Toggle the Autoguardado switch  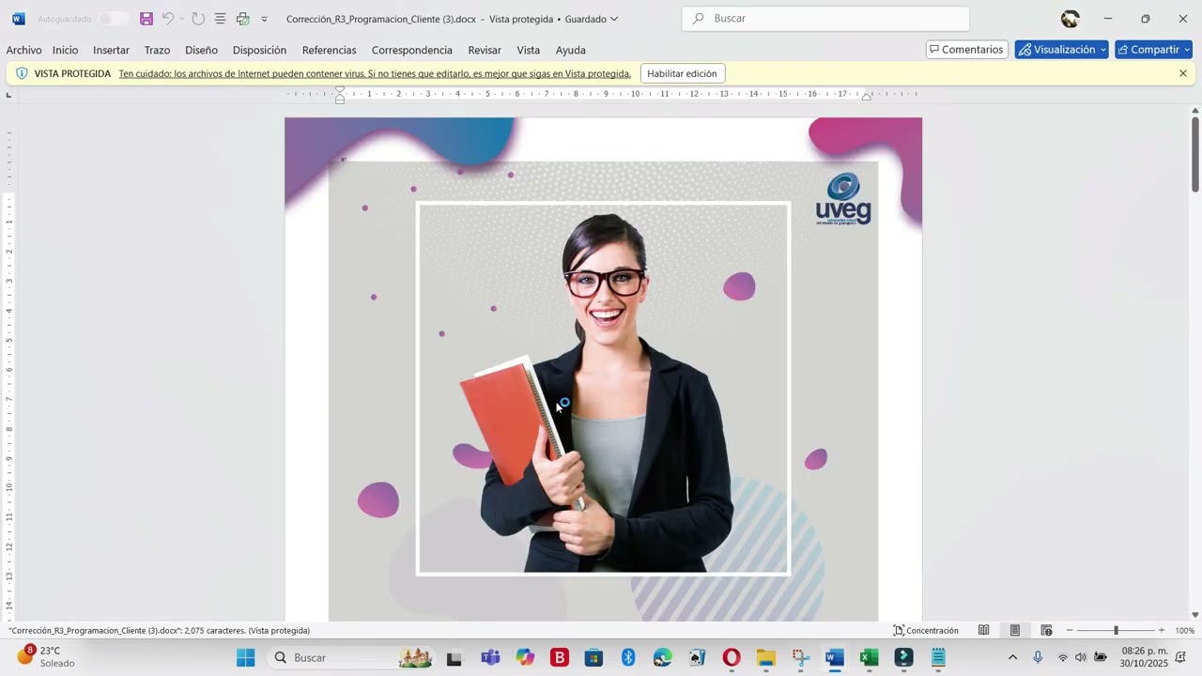(x=113, y=19)
